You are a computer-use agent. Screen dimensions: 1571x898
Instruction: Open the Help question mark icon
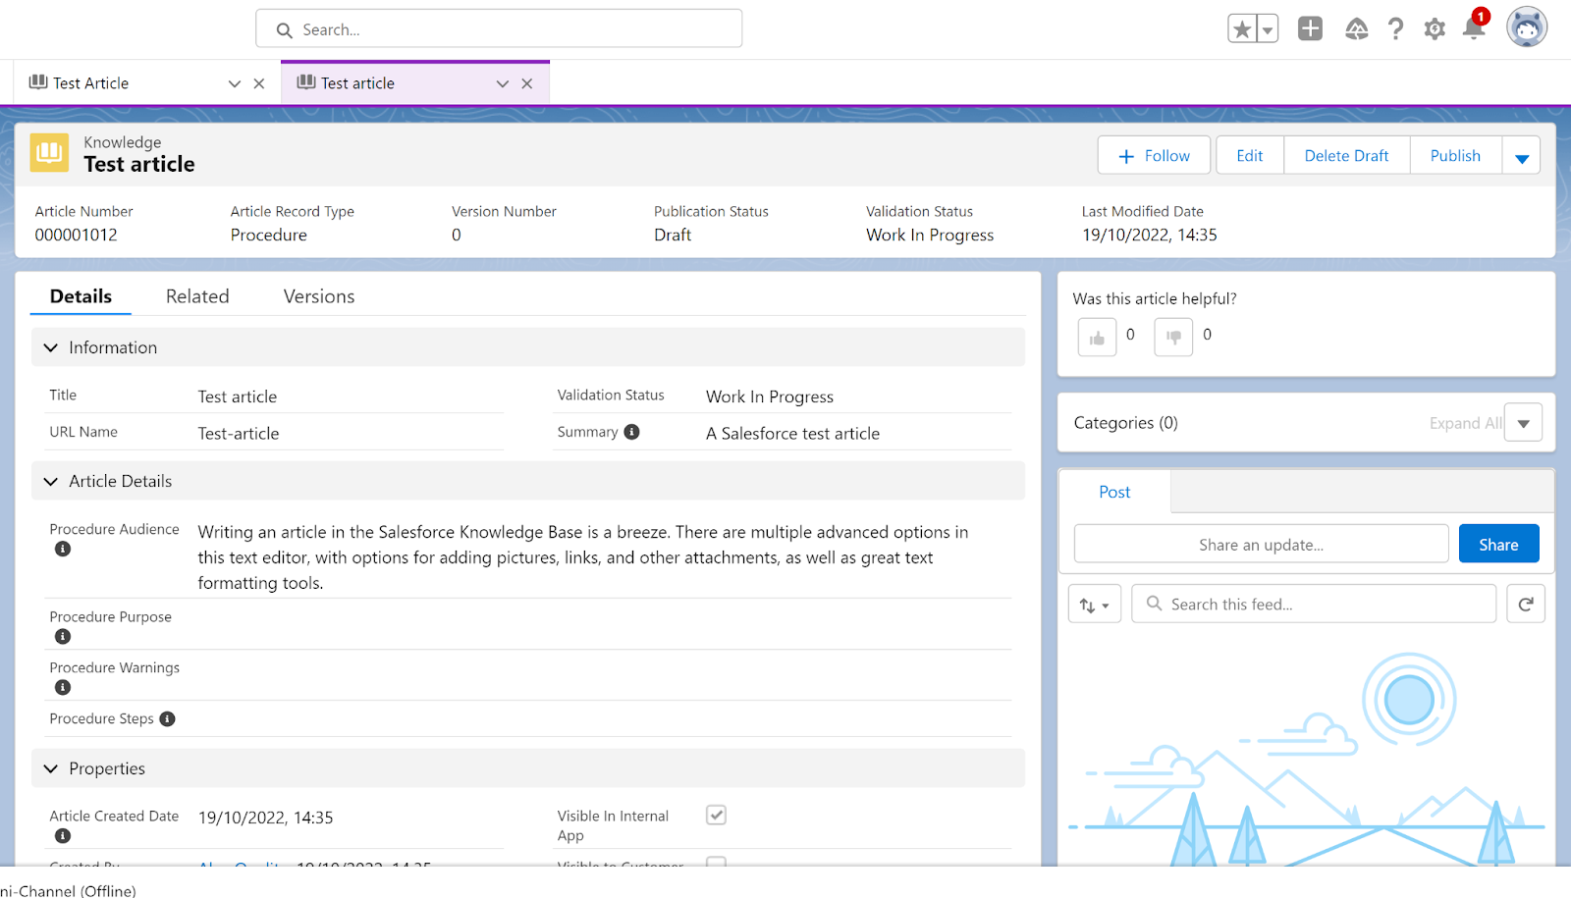1395,29
